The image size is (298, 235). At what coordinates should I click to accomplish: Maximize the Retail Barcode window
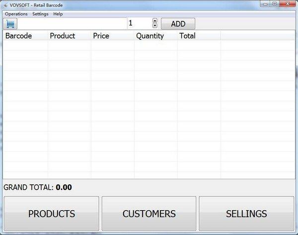coord(274,4)
